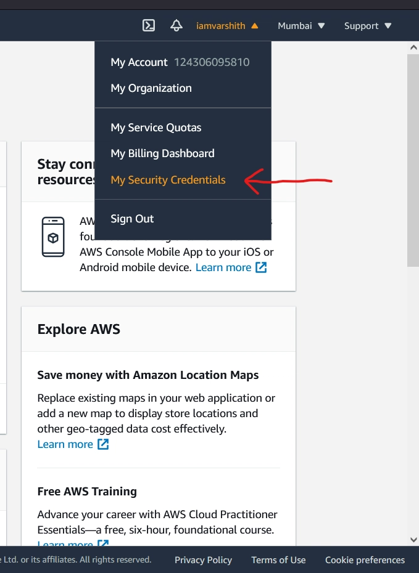This screenshot has width=419, height=573.
Task: Open the Terms of Use link
Action: point(278,560)
